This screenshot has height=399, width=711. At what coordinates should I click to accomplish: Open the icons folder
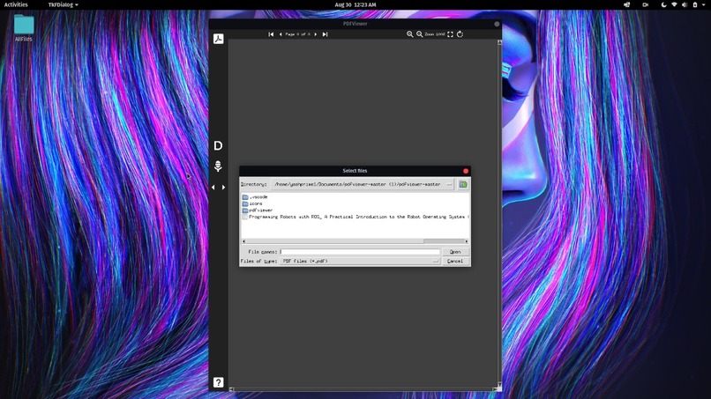[252, 203]
